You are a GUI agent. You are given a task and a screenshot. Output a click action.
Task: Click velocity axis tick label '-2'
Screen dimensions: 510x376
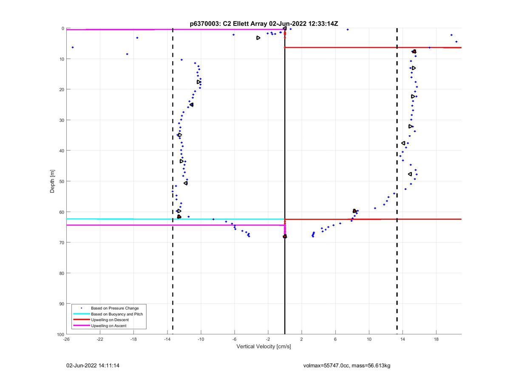(x=268, y=339)
